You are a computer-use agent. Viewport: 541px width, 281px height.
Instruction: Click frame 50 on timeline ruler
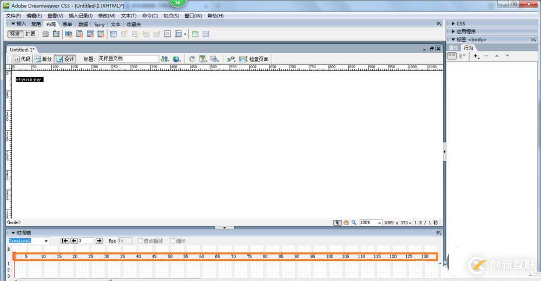pos(170,257)
